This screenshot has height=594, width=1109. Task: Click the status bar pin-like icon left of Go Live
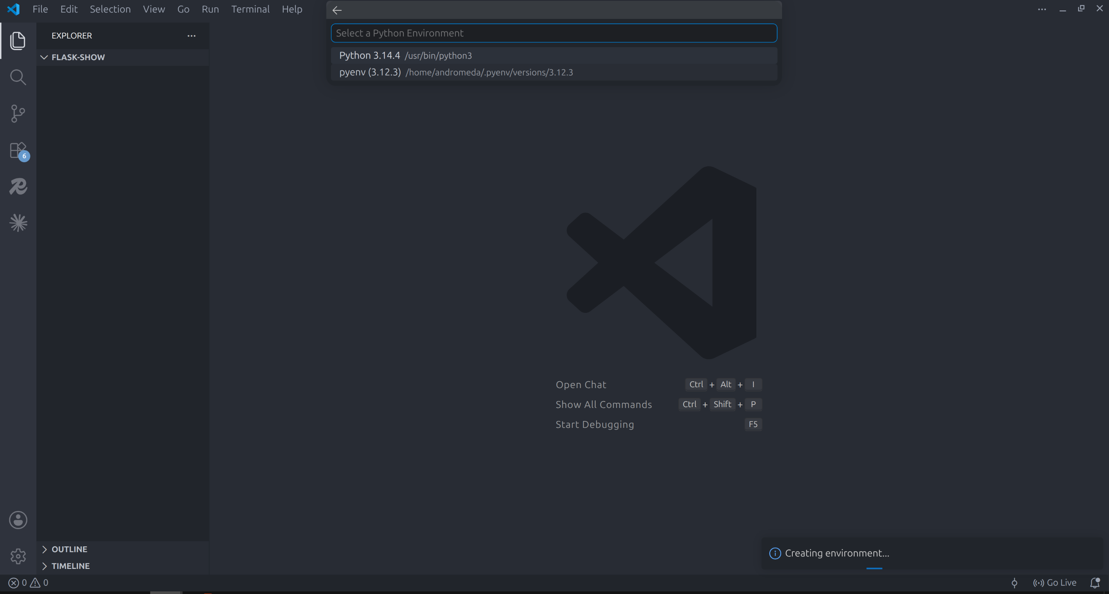pyautogui.click(x=1014, y=583)
